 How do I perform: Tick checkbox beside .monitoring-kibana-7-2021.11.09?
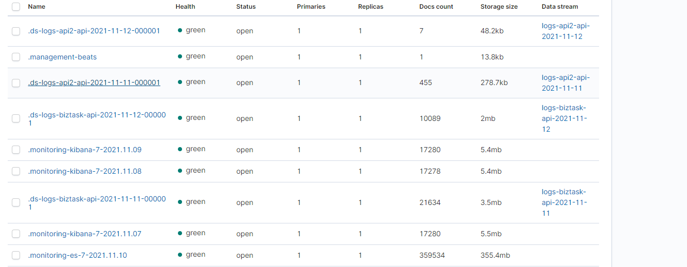(x=16, y=150)
